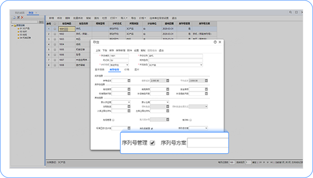Screen dimensions: 313x178
Task: Select 库存信息 tab in dialog
Action: pos(115,70)
